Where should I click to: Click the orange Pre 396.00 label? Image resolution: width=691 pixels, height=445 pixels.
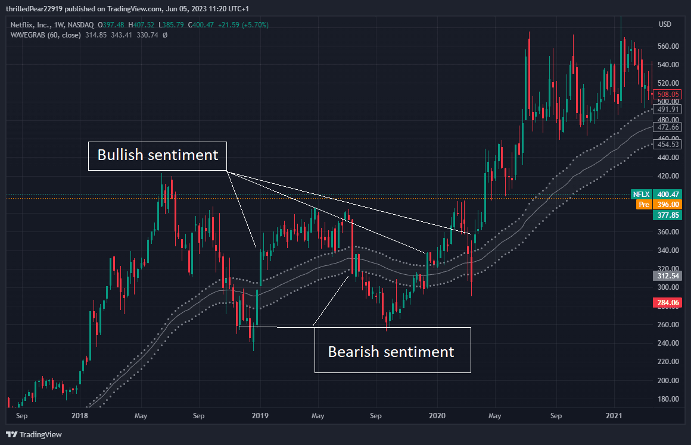click(659, 204)
